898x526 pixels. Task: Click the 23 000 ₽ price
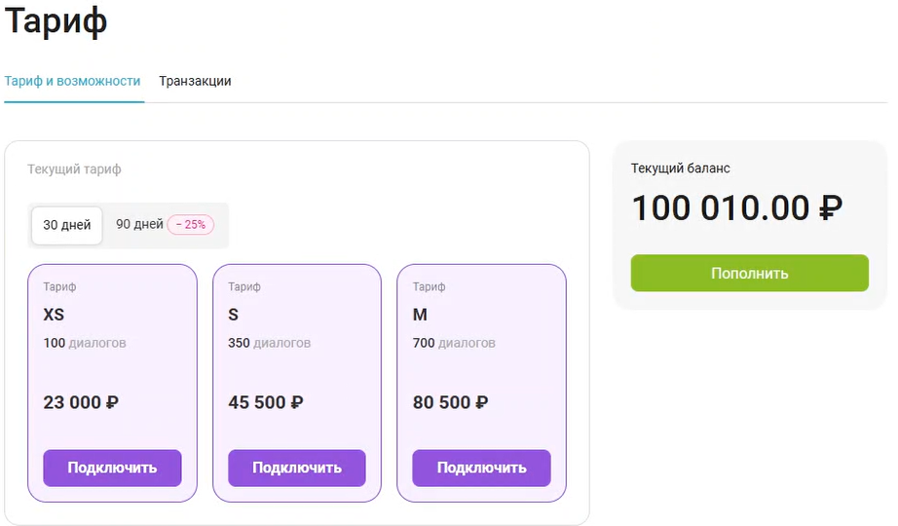(x=81, y=402)
